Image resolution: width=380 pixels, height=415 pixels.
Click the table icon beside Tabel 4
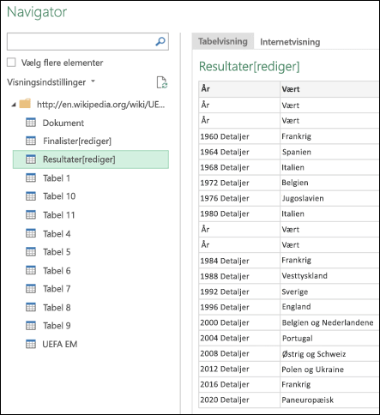pos(31,233)
